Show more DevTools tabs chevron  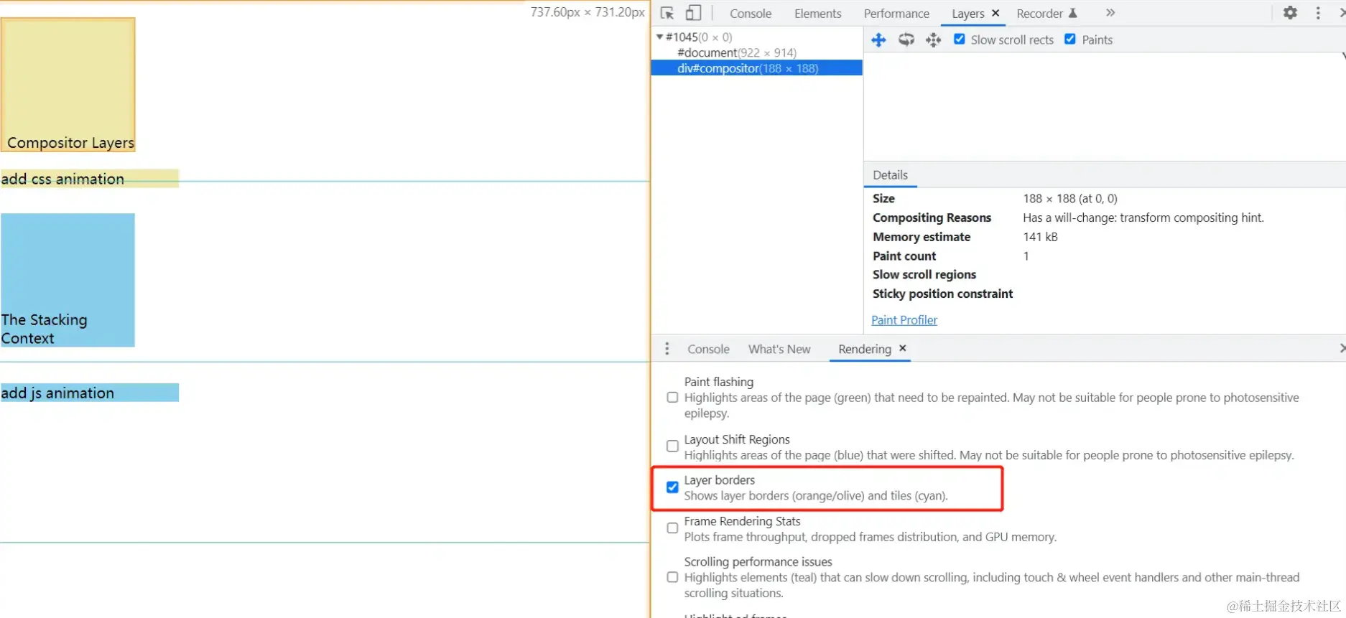coord(1110,13)
